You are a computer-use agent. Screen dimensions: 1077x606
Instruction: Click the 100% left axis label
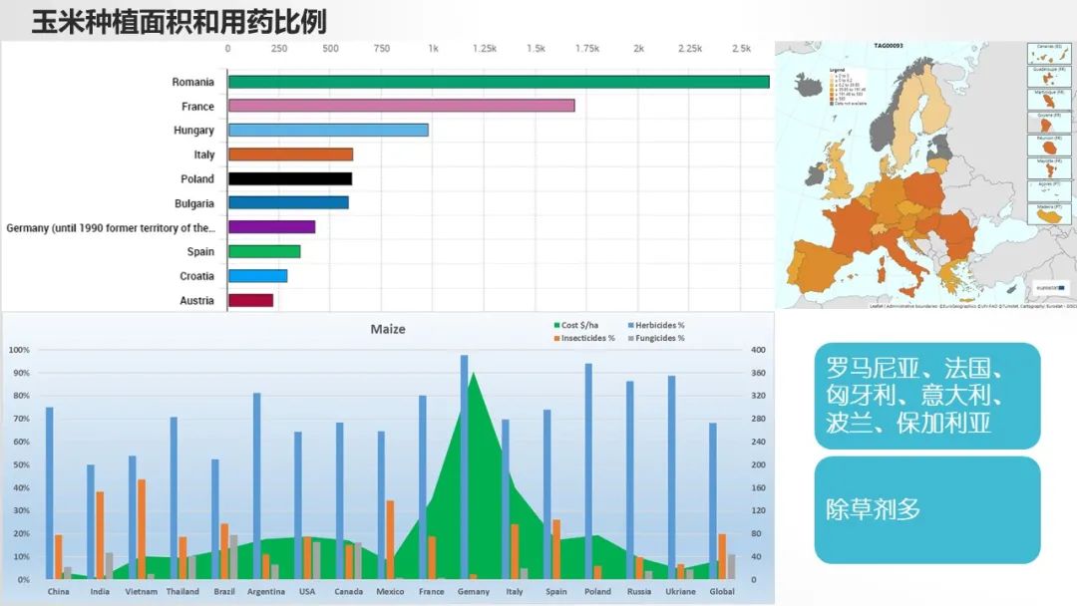[x=19, y=350]
